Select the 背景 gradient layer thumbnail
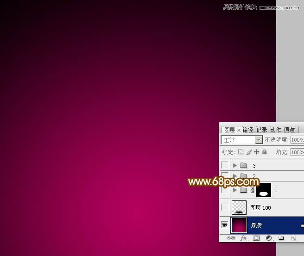The image size is (304, 256). pos(239,225)
